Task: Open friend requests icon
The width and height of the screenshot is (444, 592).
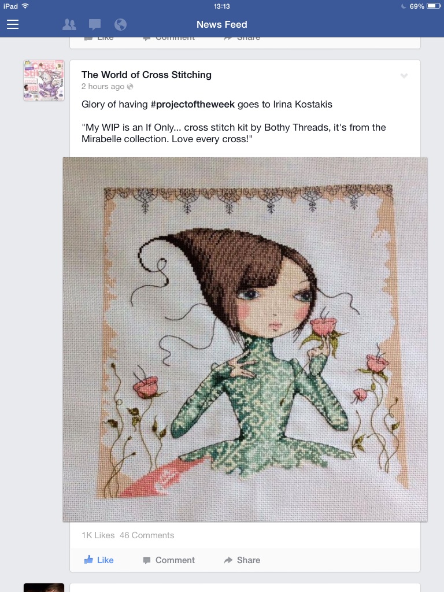Action: (x=69, y=24)
